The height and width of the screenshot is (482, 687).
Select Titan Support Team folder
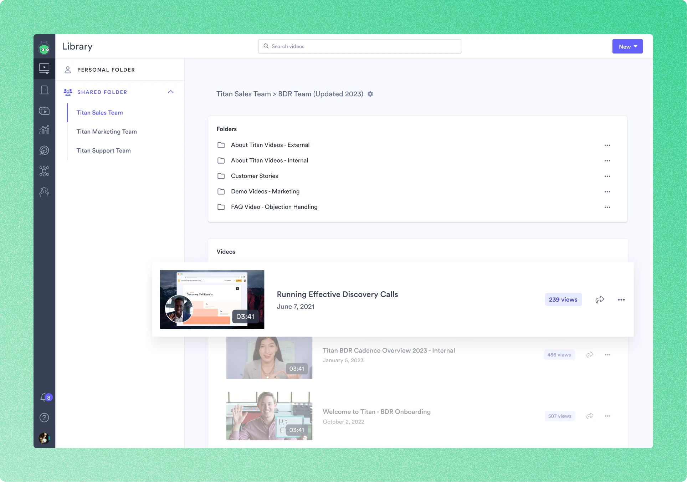tap(103, 150)
